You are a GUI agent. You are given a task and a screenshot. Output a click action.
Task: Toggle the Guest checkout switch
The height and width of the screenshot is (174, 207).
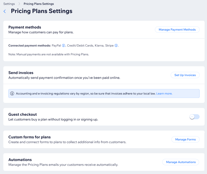click(x=194, y=117)
